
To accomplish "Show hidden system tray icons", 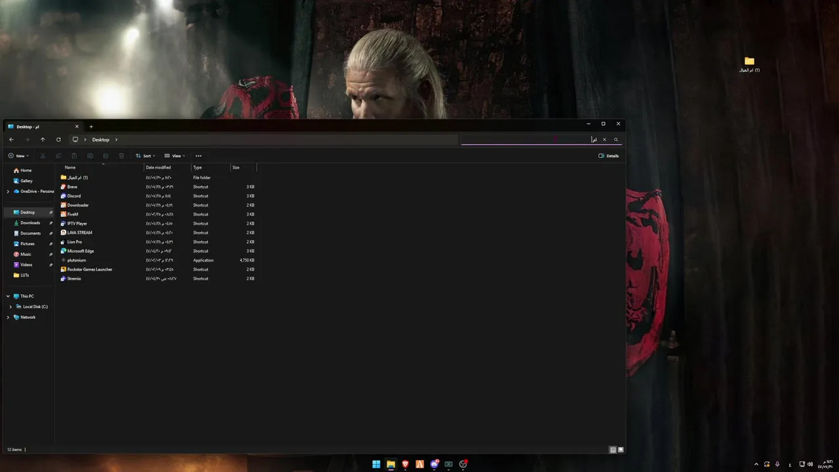I will [x=756, y=464].
